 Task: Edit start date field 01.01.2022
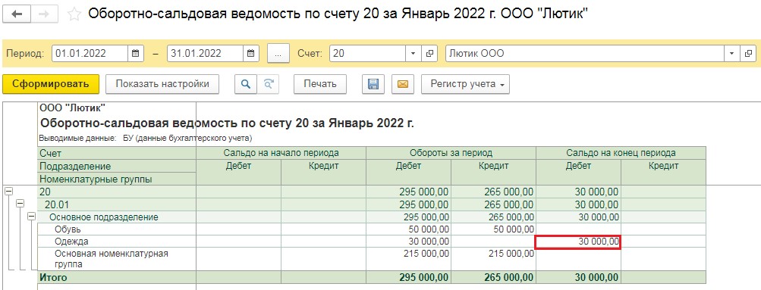(90, 53)
